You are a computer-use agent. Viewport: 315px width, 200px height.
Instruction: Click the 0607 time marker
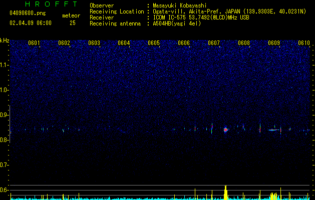(x=214, y=43)
